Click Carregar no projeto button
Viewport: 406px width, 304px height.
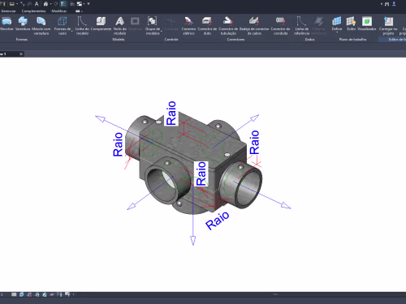[x=388, y=26]
